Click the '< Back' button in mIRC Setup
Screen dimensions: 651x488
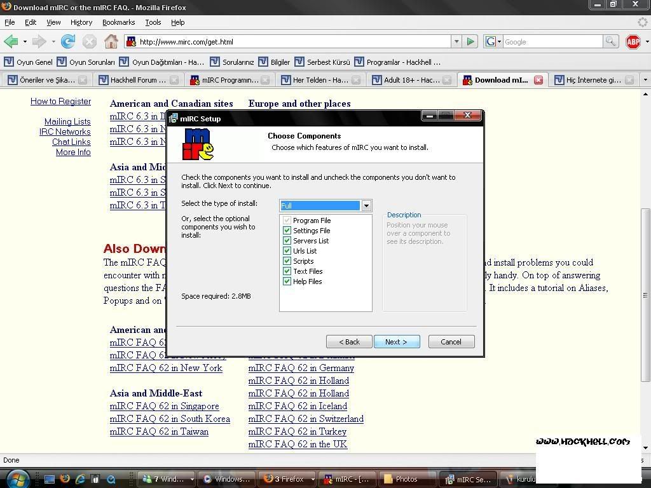(x=349, y=341)
